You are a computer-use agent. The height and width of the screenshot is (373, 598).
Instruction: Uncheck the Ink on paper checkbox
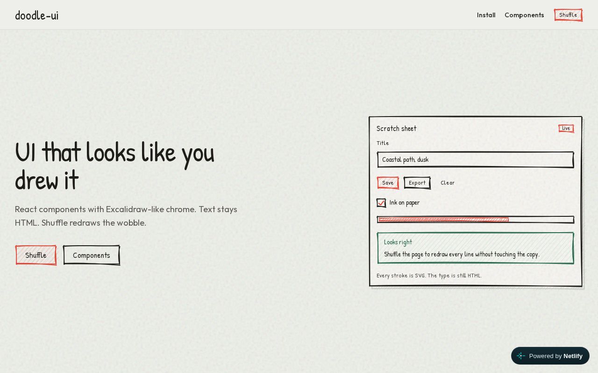coord(381,203)
